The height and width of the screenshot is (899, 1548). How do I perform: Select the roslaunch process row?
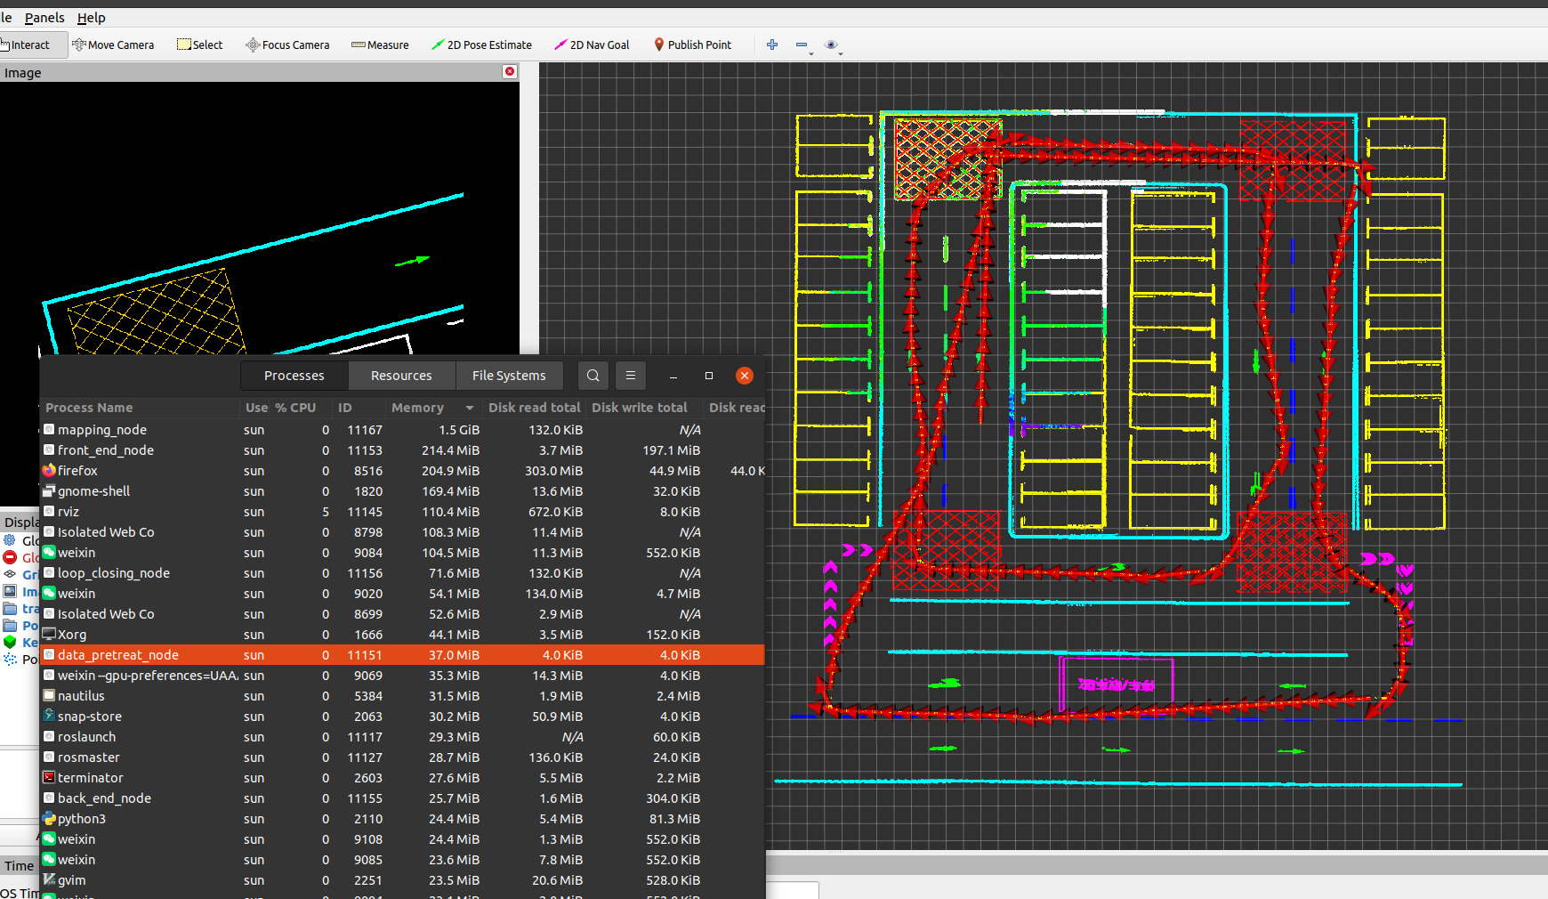click(x=402, y=737)
